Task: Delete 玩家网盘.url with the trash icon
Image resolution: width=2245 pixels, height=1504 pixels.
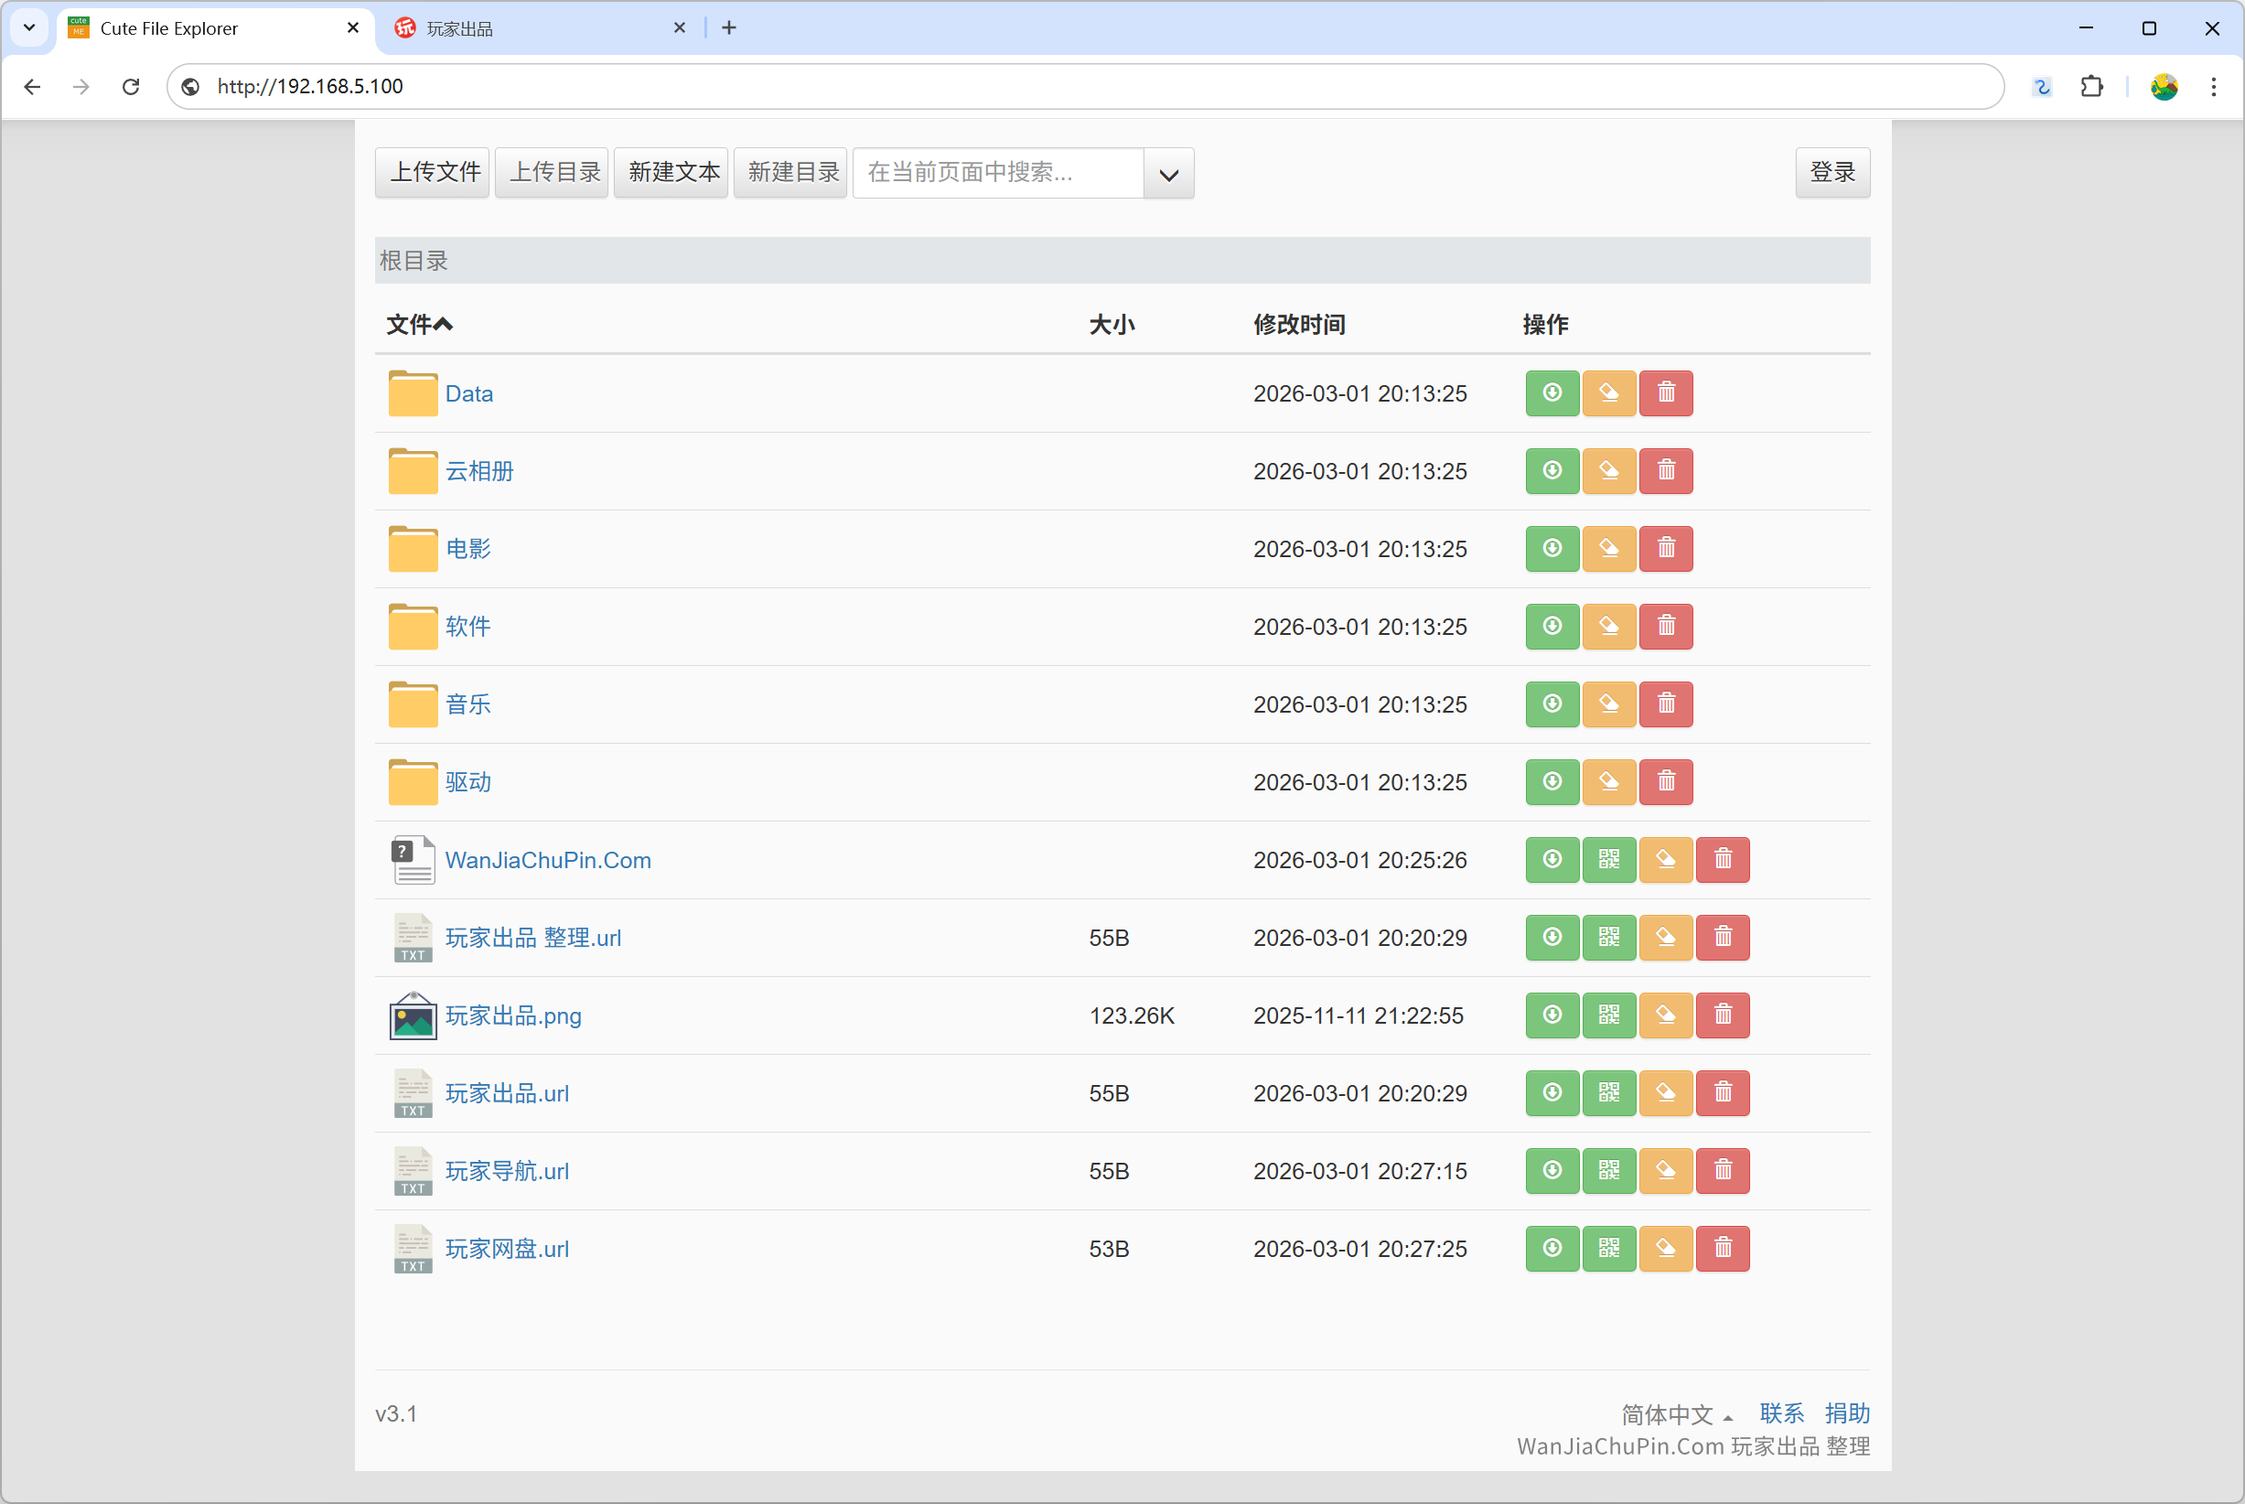Action: [x=1723, y=1248]
